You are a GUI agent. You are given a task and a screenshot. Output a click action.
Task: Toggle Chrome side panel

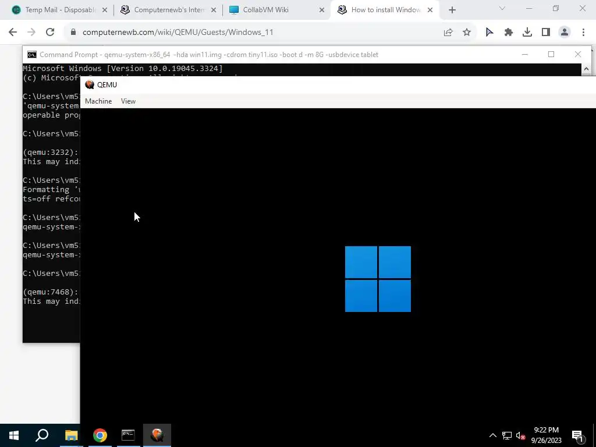(546, 33)
